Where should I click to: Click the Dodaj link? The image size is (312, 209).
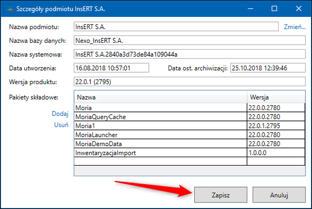[x=60, y=114]
